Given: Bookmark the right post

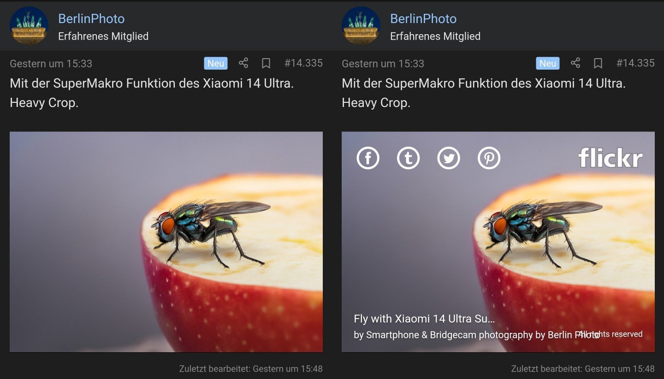Looking at the screenshot, I should tap(598, 63).
